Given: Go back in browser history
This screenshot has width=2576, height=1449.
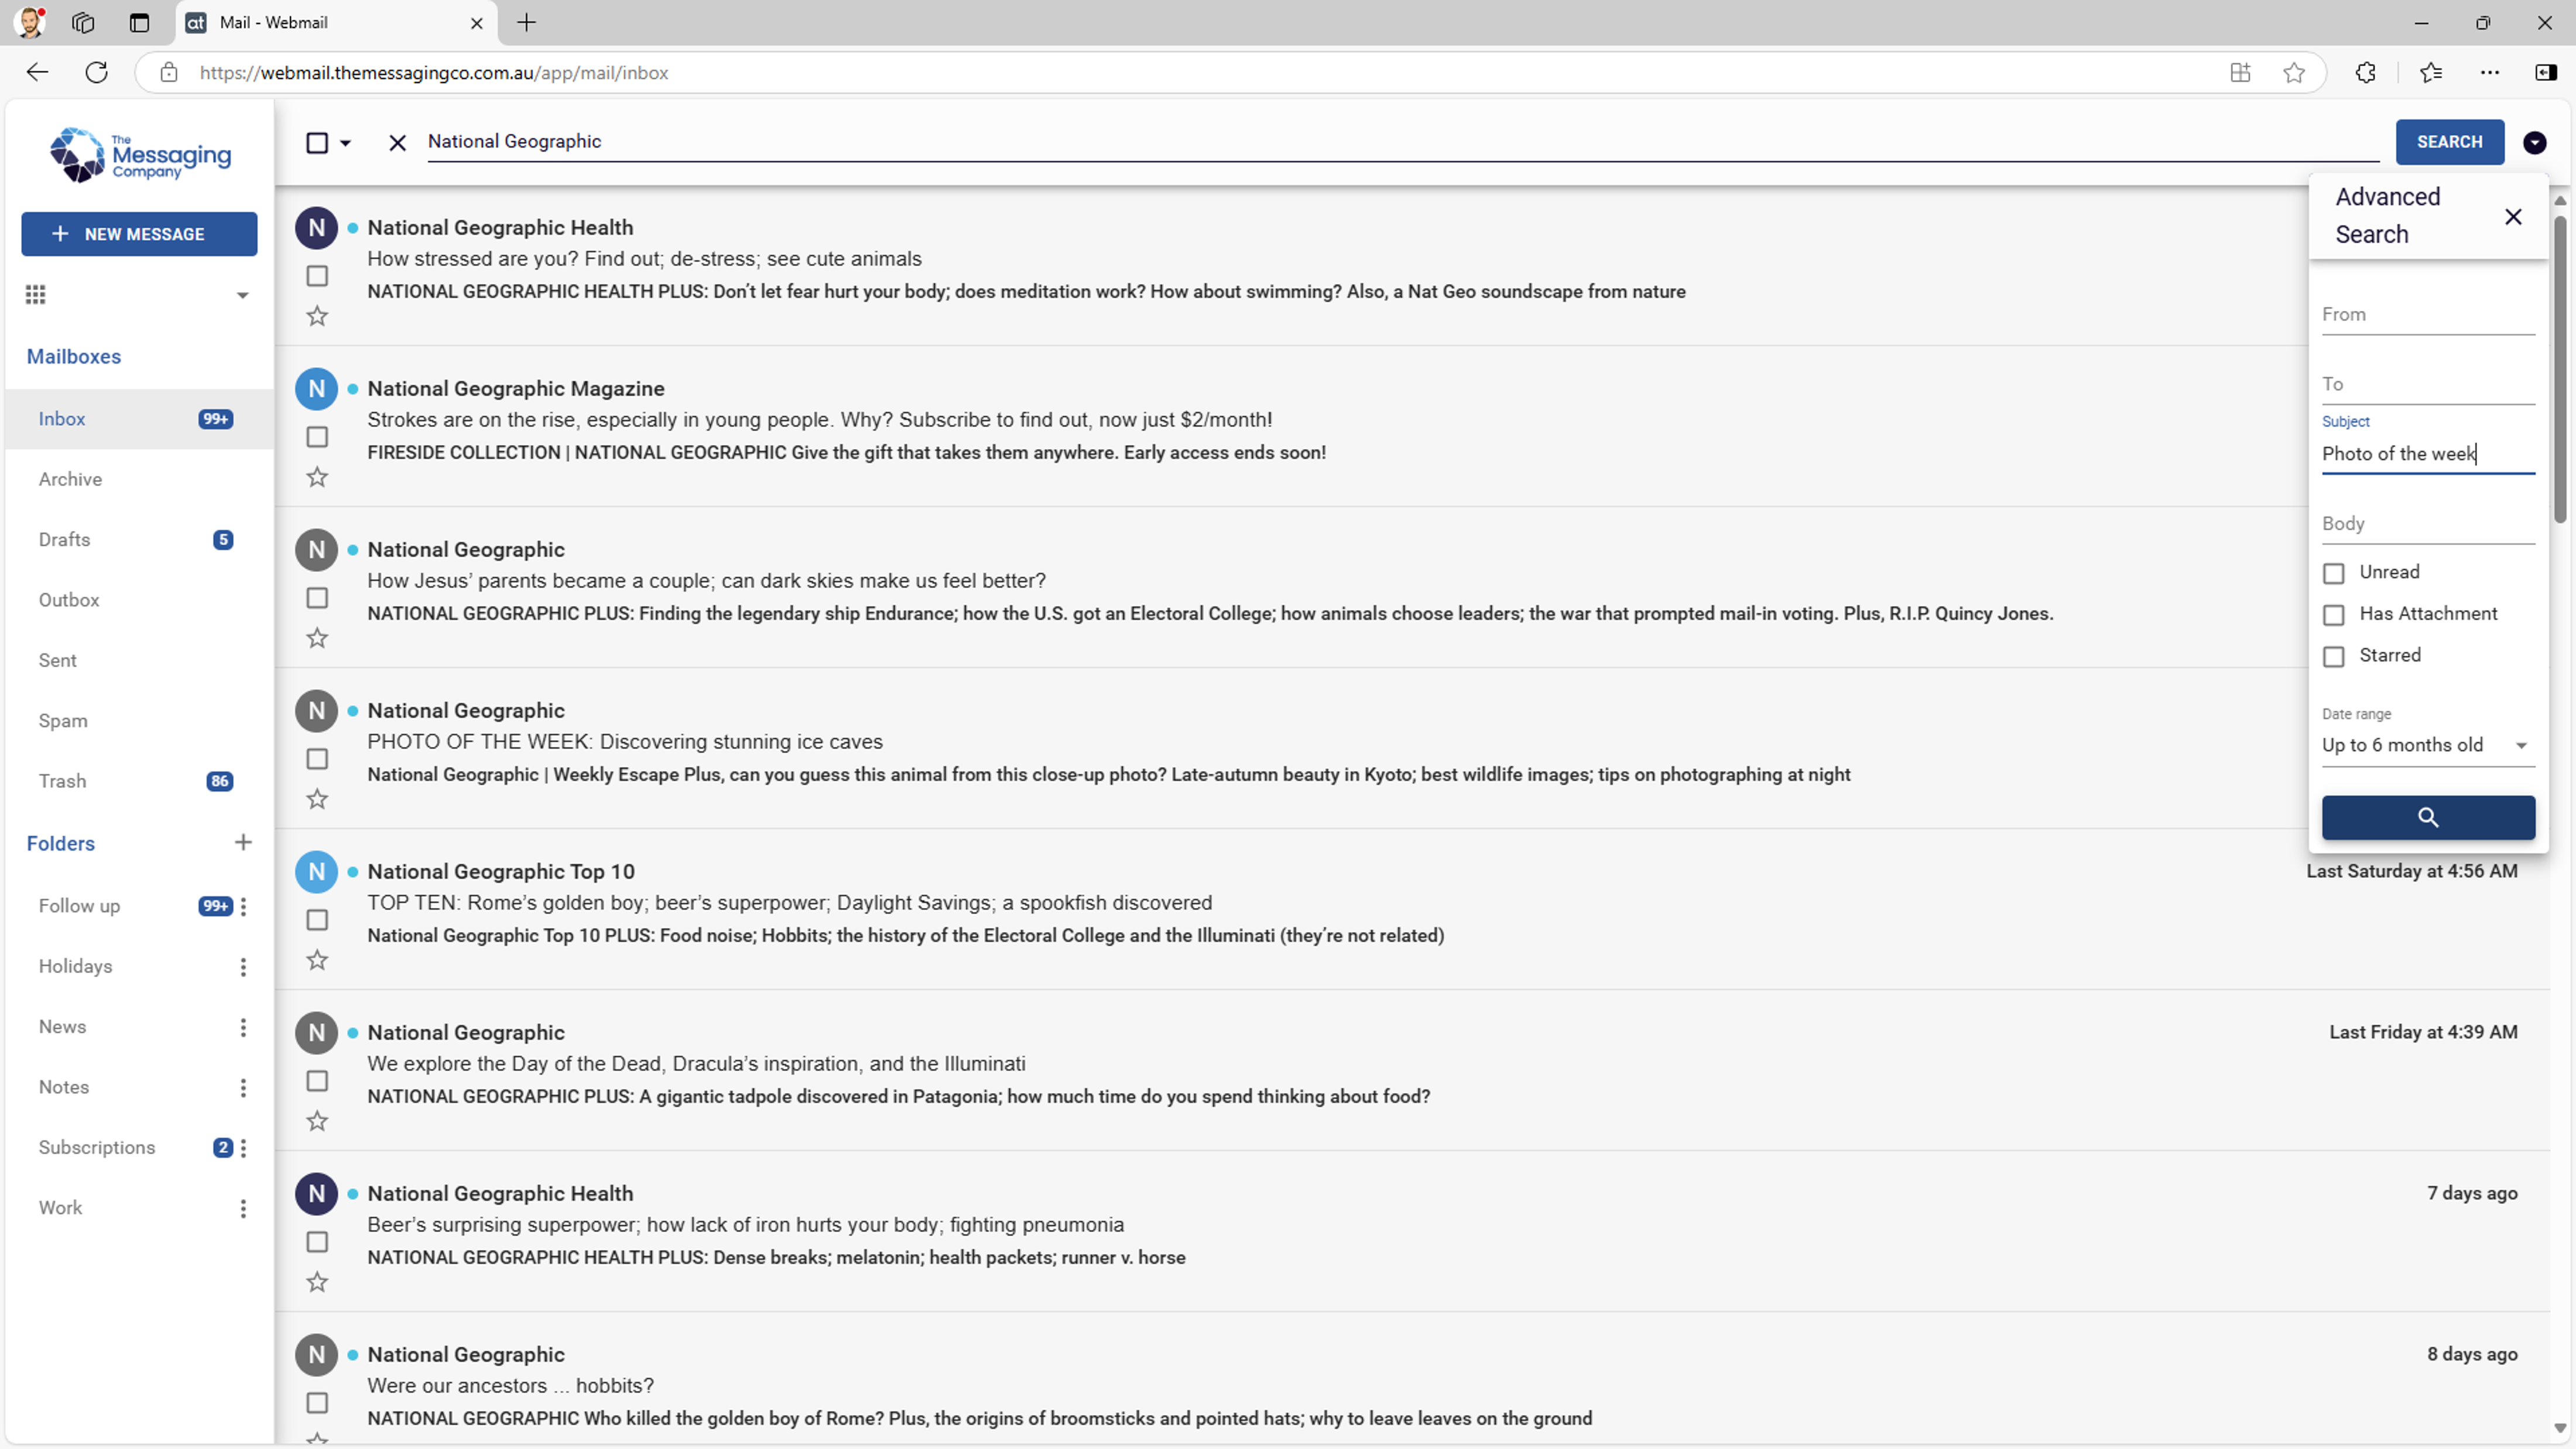Looking at the screenshot, I should 37,72.
